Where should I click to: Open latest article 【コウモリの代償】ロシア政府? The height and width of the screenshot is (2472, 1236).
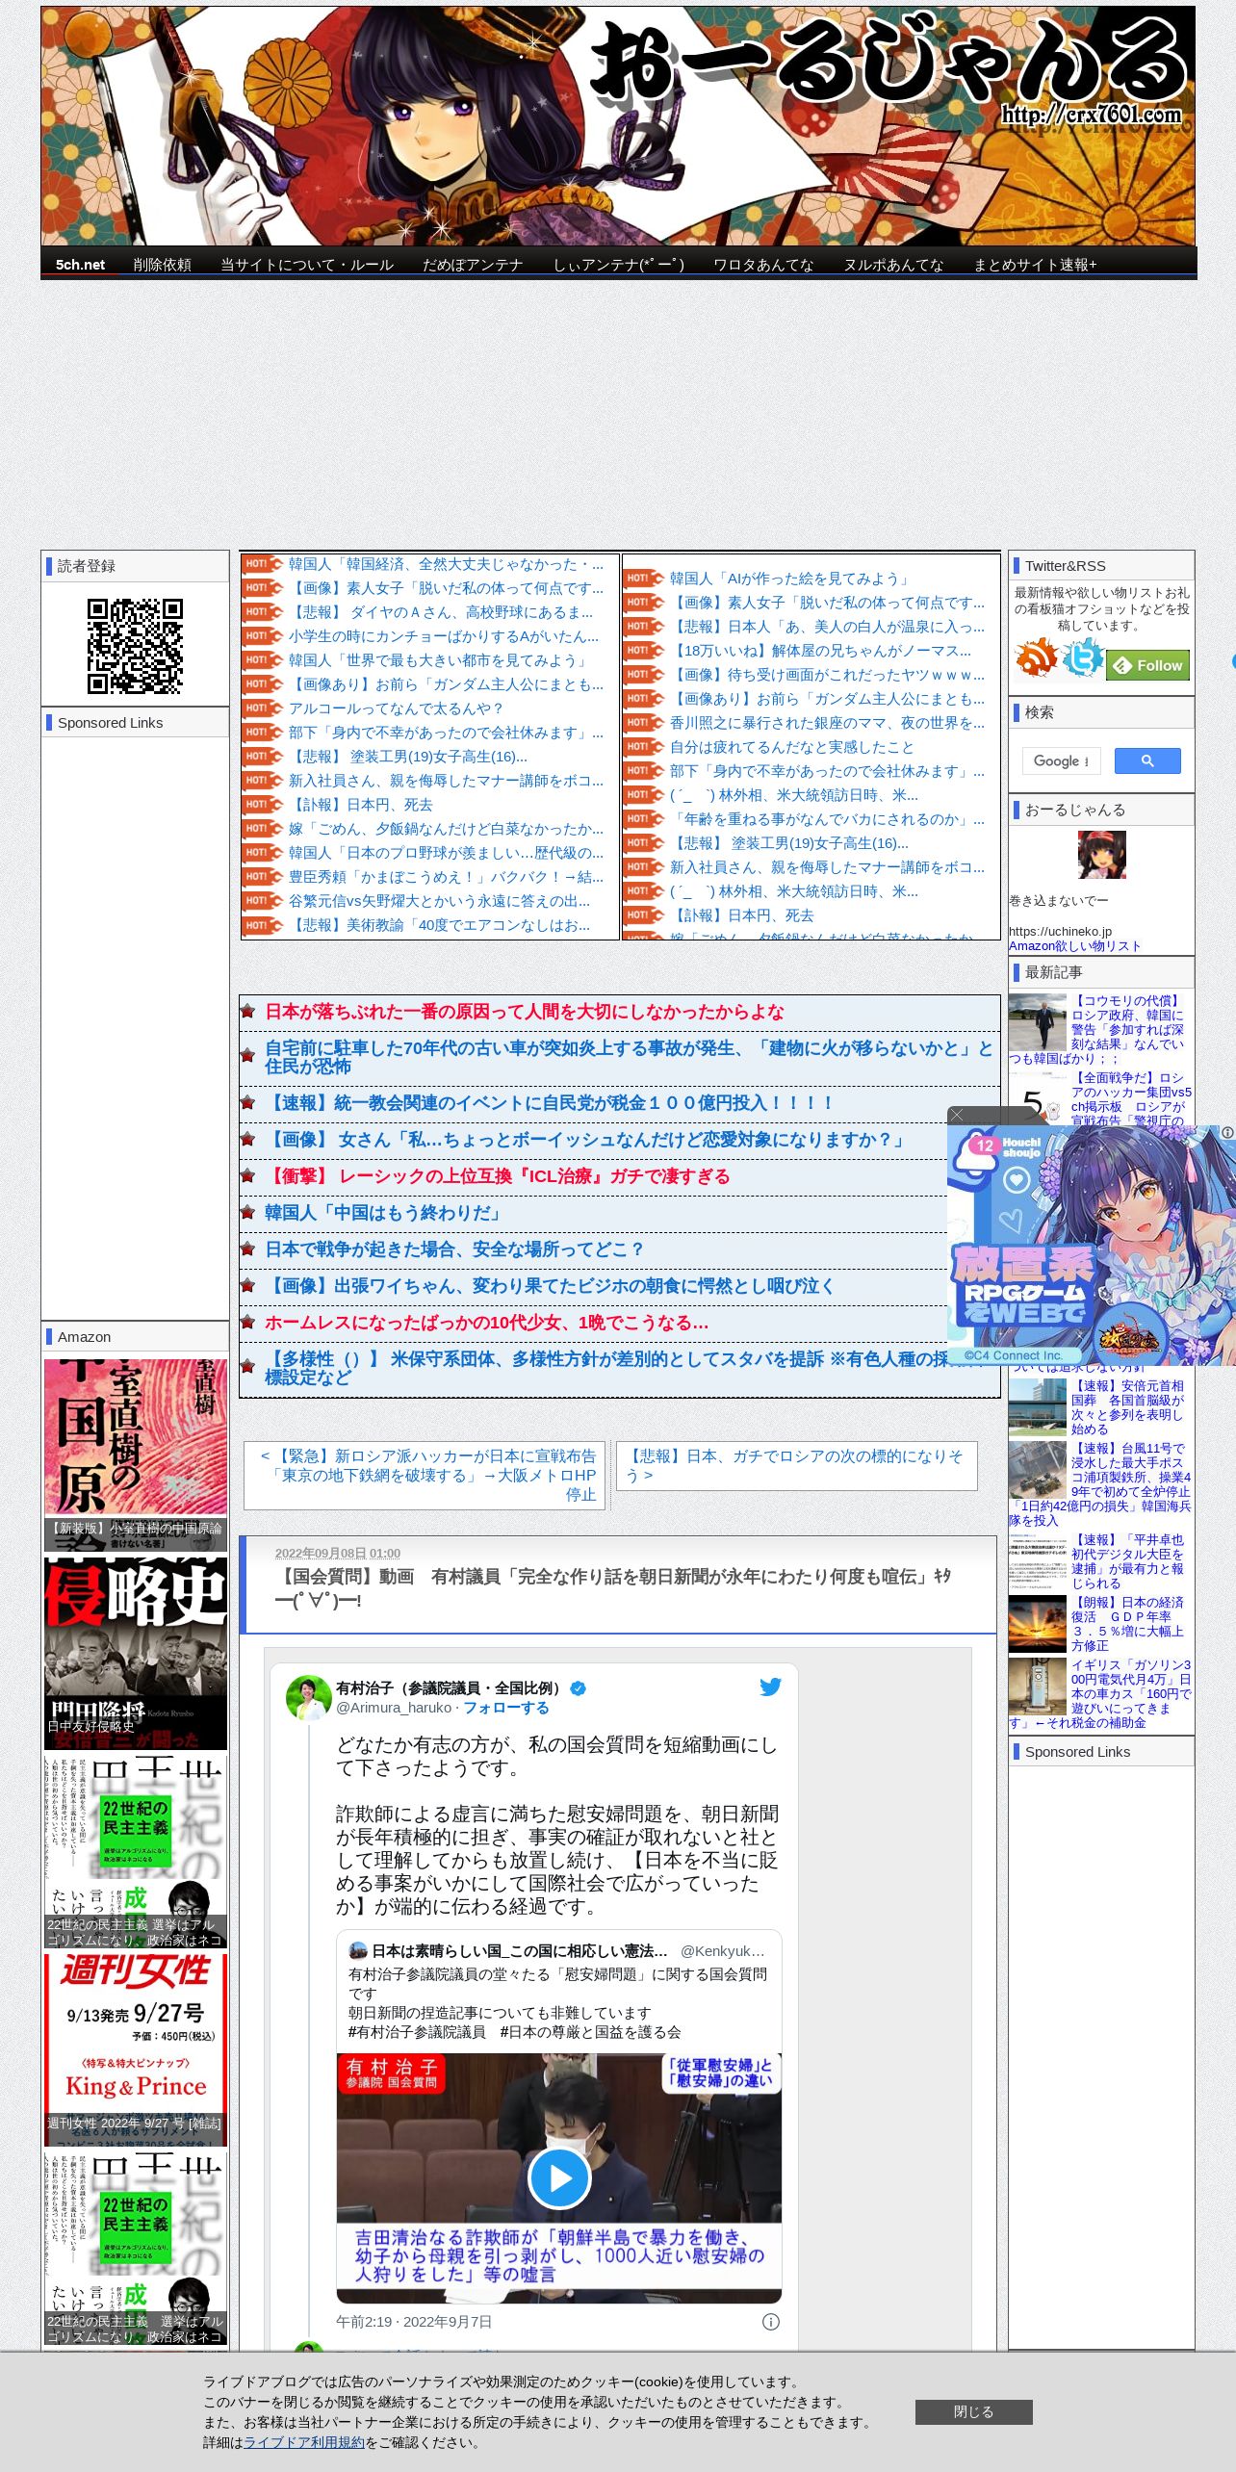[1128, 1029]
